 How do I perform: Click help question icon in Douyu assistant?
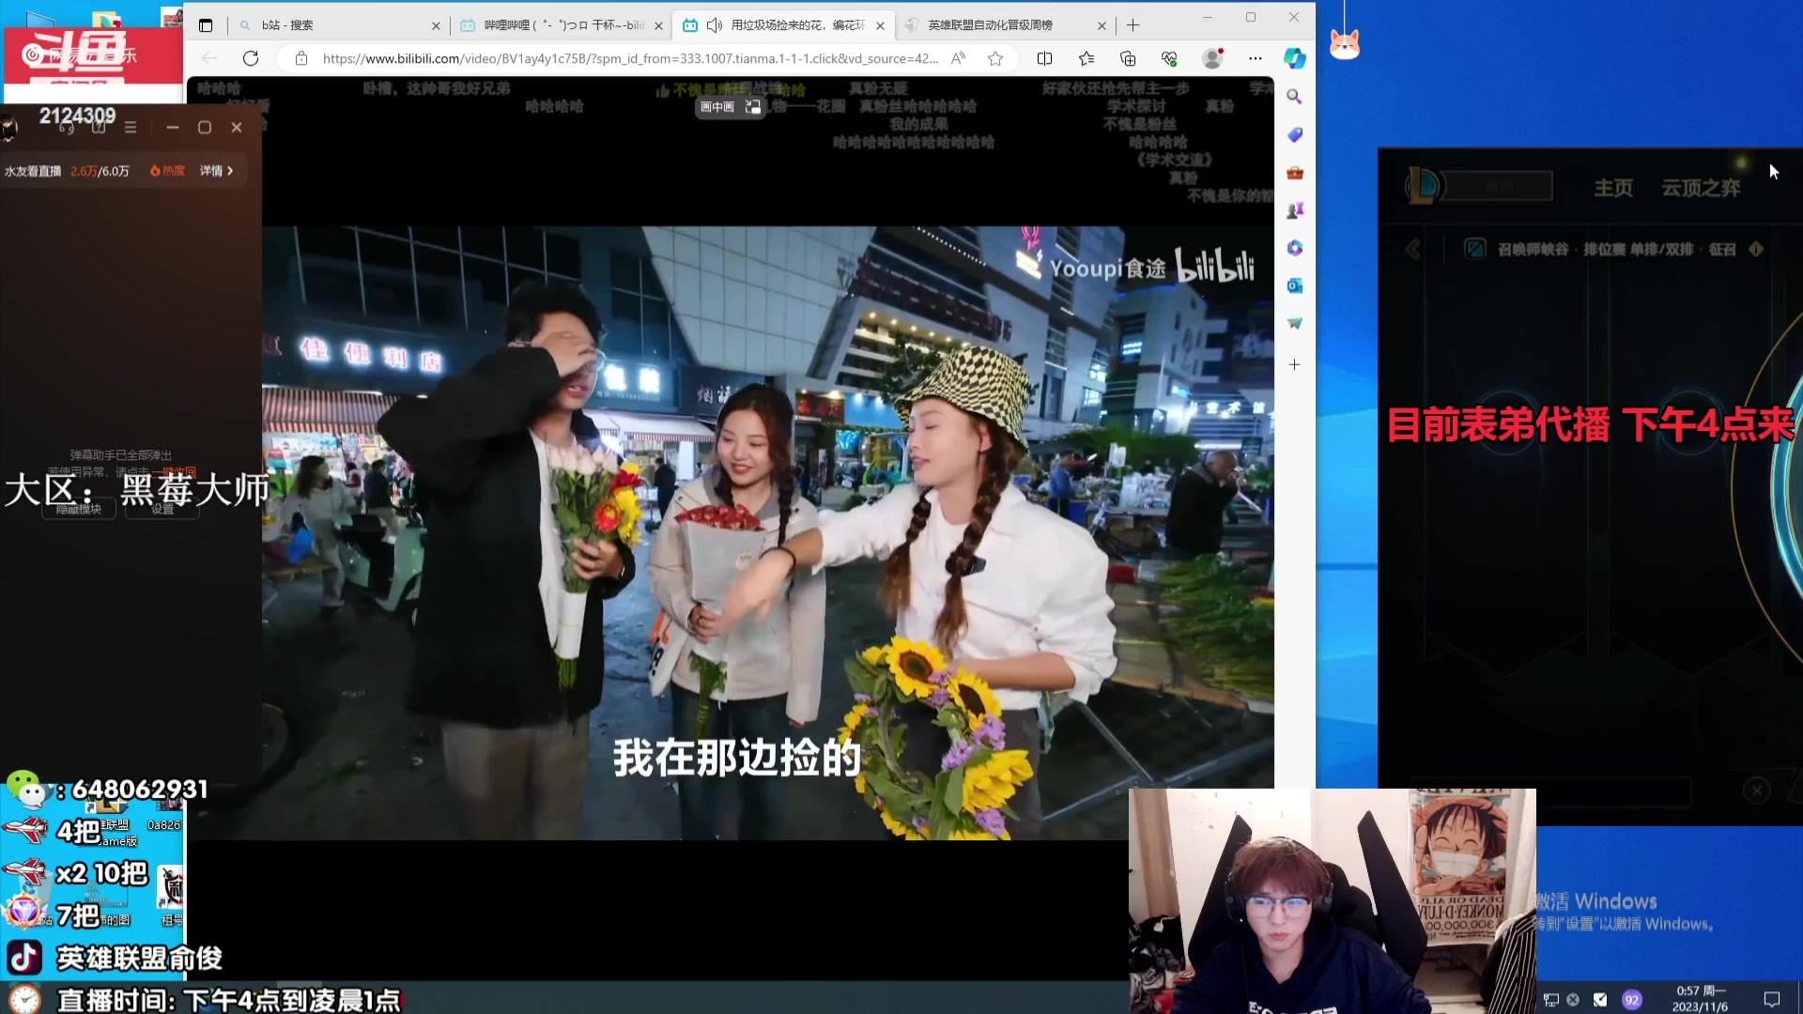[99, 128]
